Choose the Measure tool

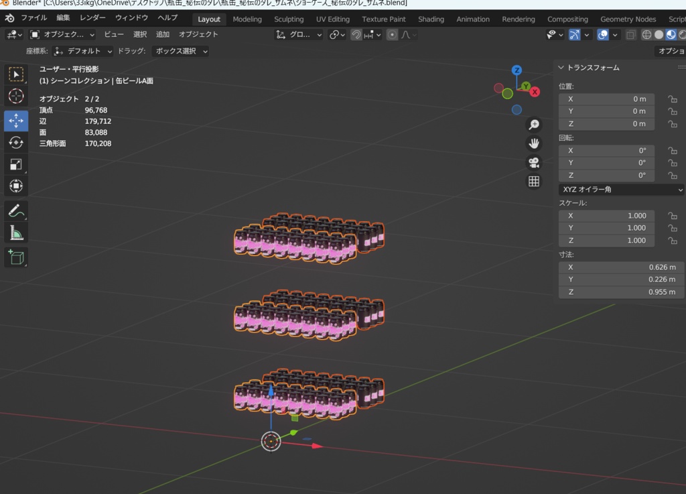pos(16,233)
